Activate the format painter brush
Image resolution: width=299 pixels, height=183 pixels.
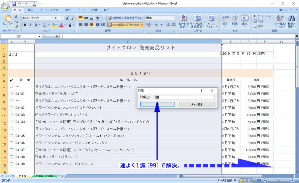tap(16, 26)
